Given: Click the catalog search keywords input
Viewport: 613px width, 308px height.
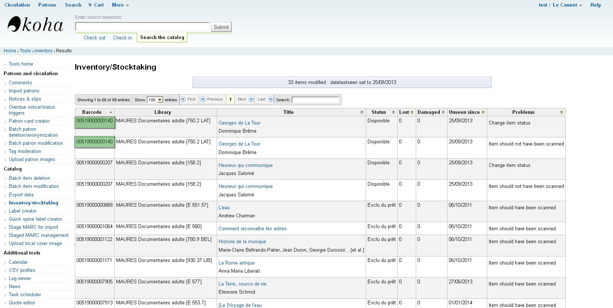Looking at the screenshot, I should [142, 27].
